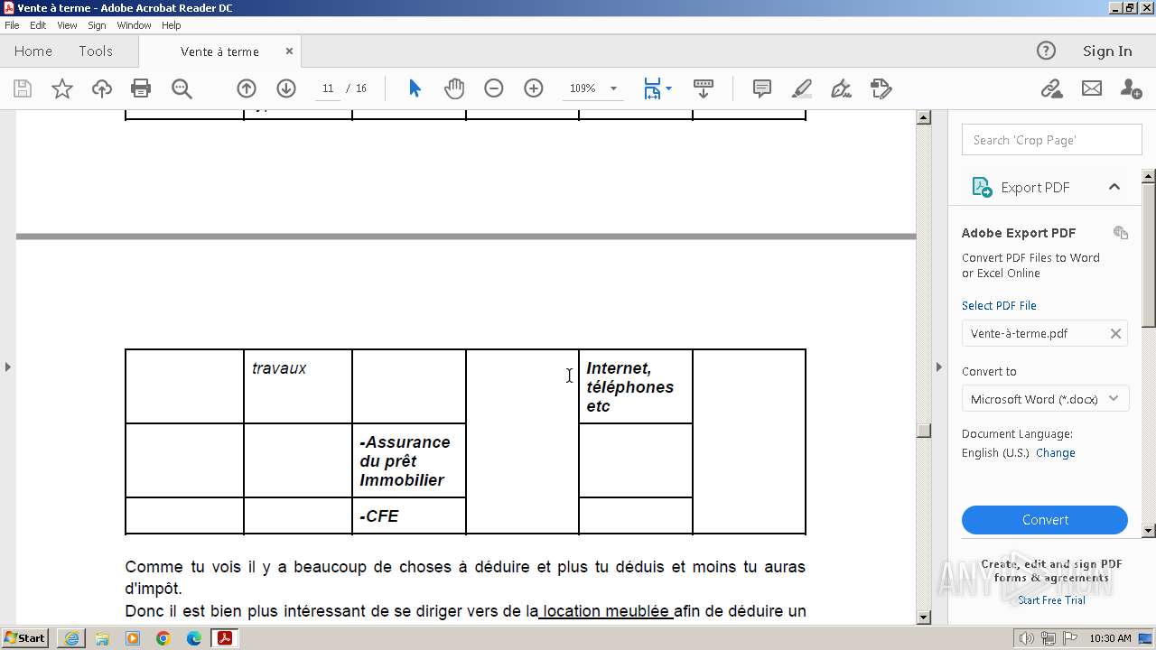Screen dimensions: 1156x650
Task: Open Chrome from the taskbar
Action: pos(163,638)
